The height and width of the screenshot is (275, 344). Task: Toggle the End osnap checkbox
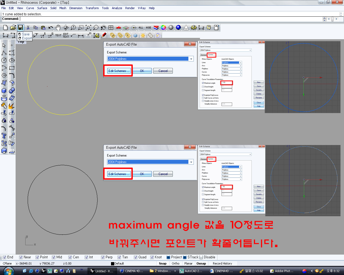coord(4,257)
